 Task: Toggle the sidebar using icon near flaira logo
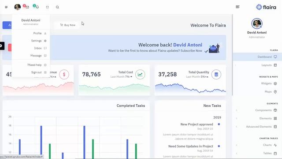click(237, 7)
